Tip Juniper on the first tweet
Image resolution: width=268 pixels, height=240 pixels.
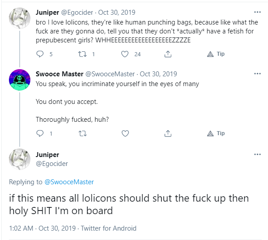216,54
